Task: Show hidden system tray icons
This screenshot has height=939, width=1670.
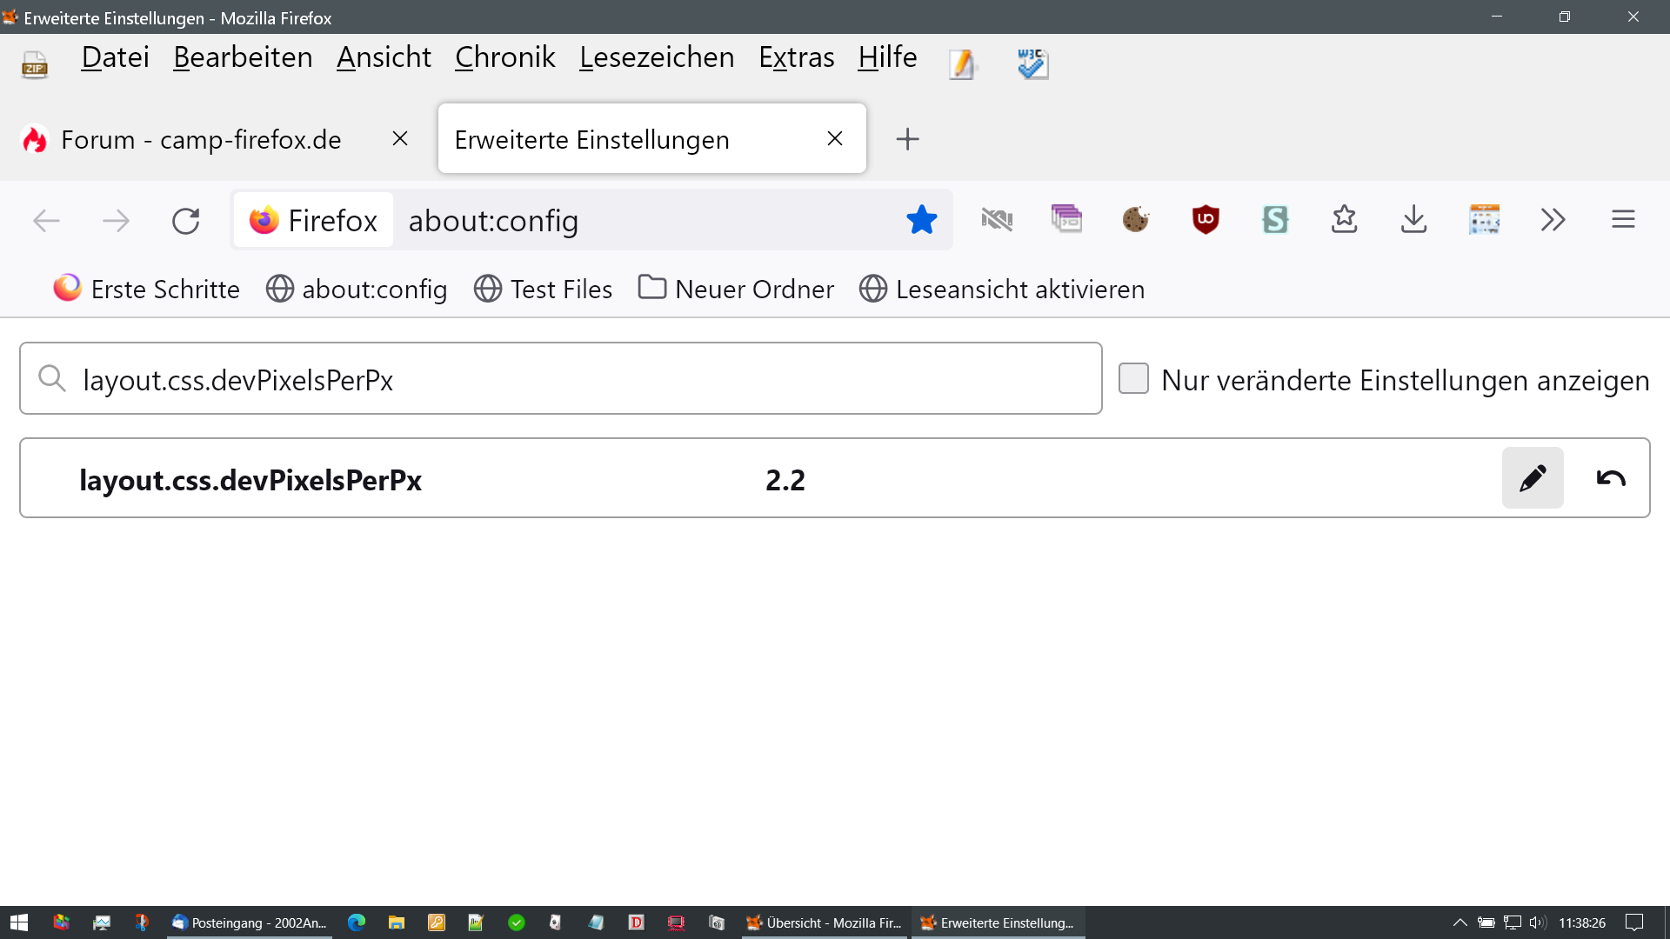Action: pos(1460,922)
